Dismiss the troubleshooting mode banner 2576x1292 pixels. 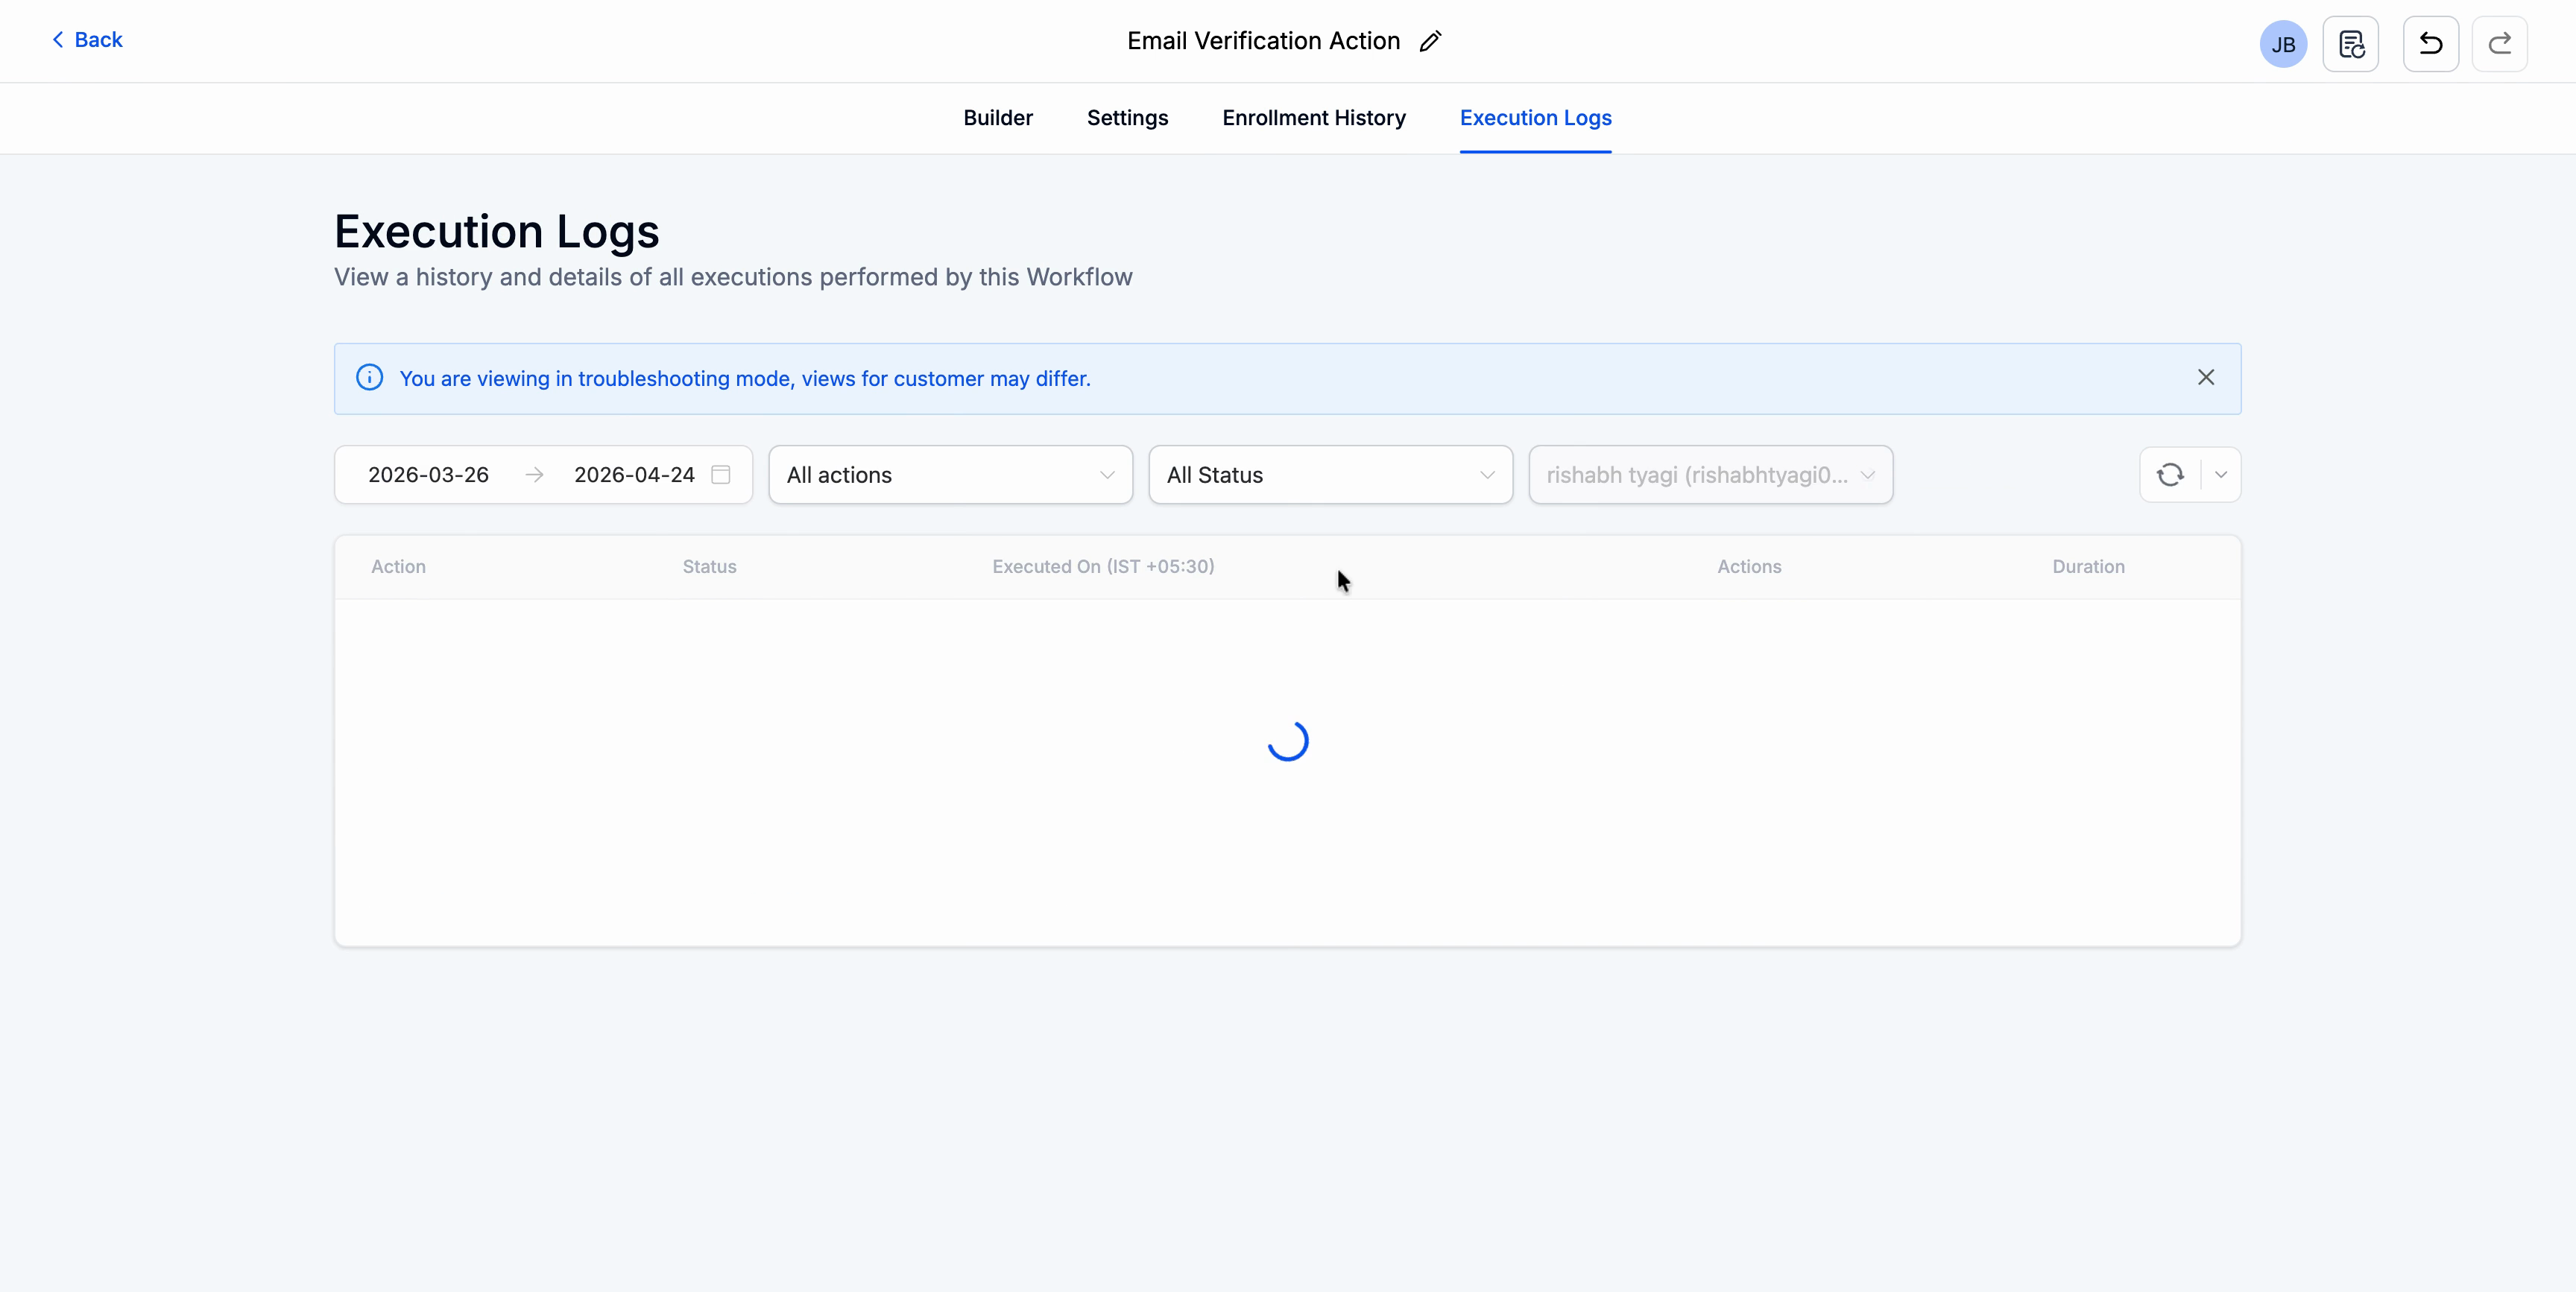pyautogui.click(x=2207, y=377)
